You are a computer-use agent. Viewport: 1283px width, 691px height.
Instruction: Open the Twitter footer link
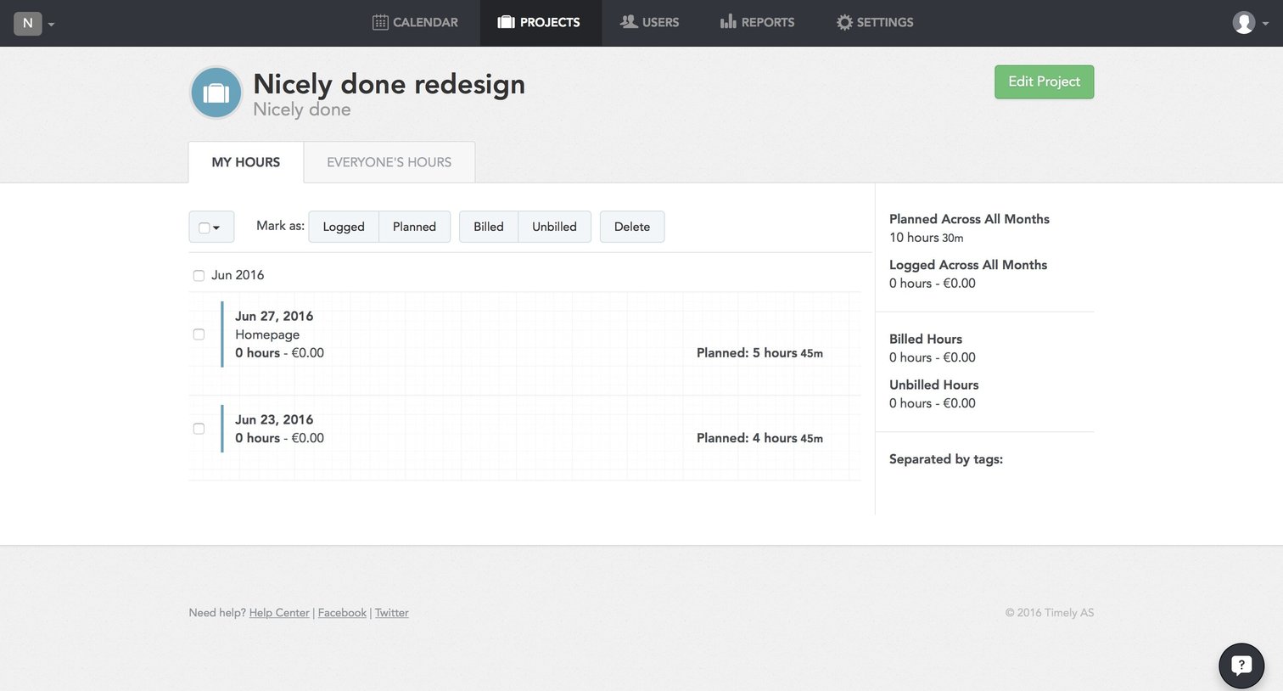pyautogui.click(x=392, y=613)
